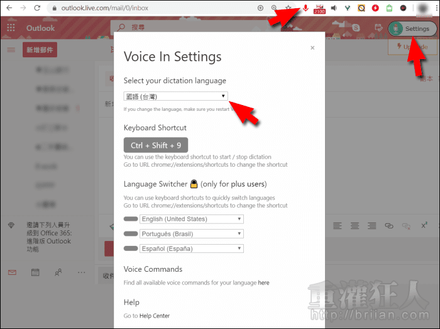440x329 pixels.
Task: Bookmark this page with the star icon
Action: point(289,8)
